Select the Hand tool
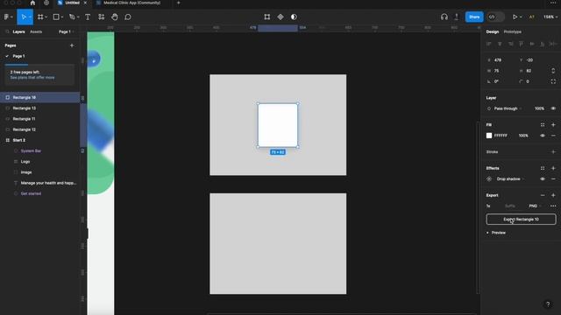Screen dimensions: 561x315 (115, 17)
